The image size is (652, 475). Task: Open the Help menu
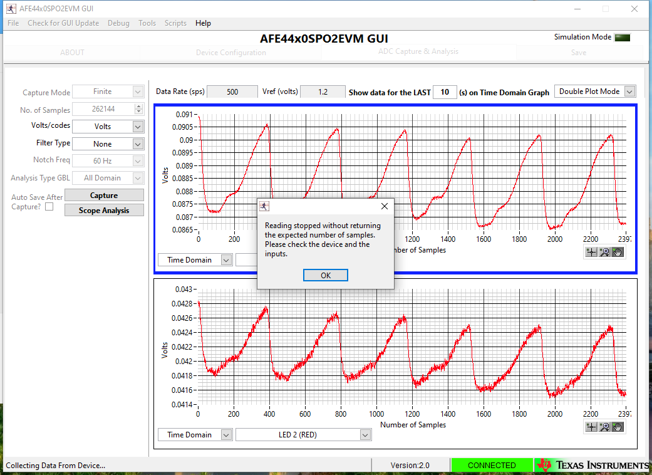coord(203,23)
